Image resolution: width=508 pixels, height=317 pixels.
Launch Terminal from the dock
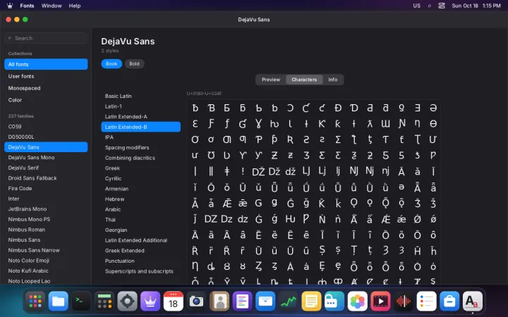click(x=81, y=302)
